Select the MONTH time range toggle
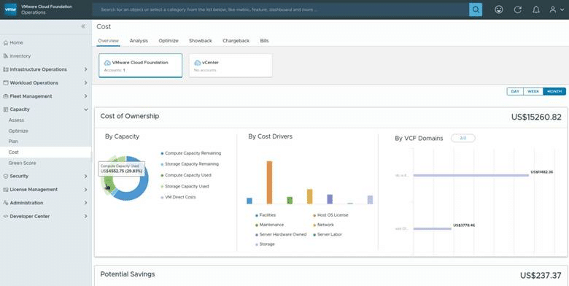The image size is (569, 286). coord(554,91)
